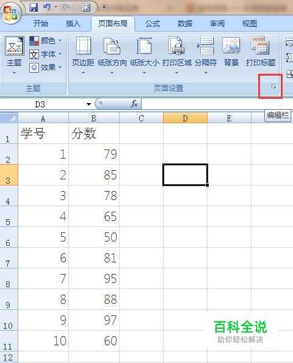Click the cell with score 97

click(94, 320)
